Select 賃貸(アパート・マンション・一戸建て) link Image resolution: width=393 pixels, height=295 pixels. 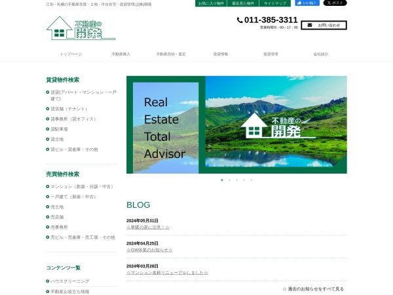coord(83,95)
